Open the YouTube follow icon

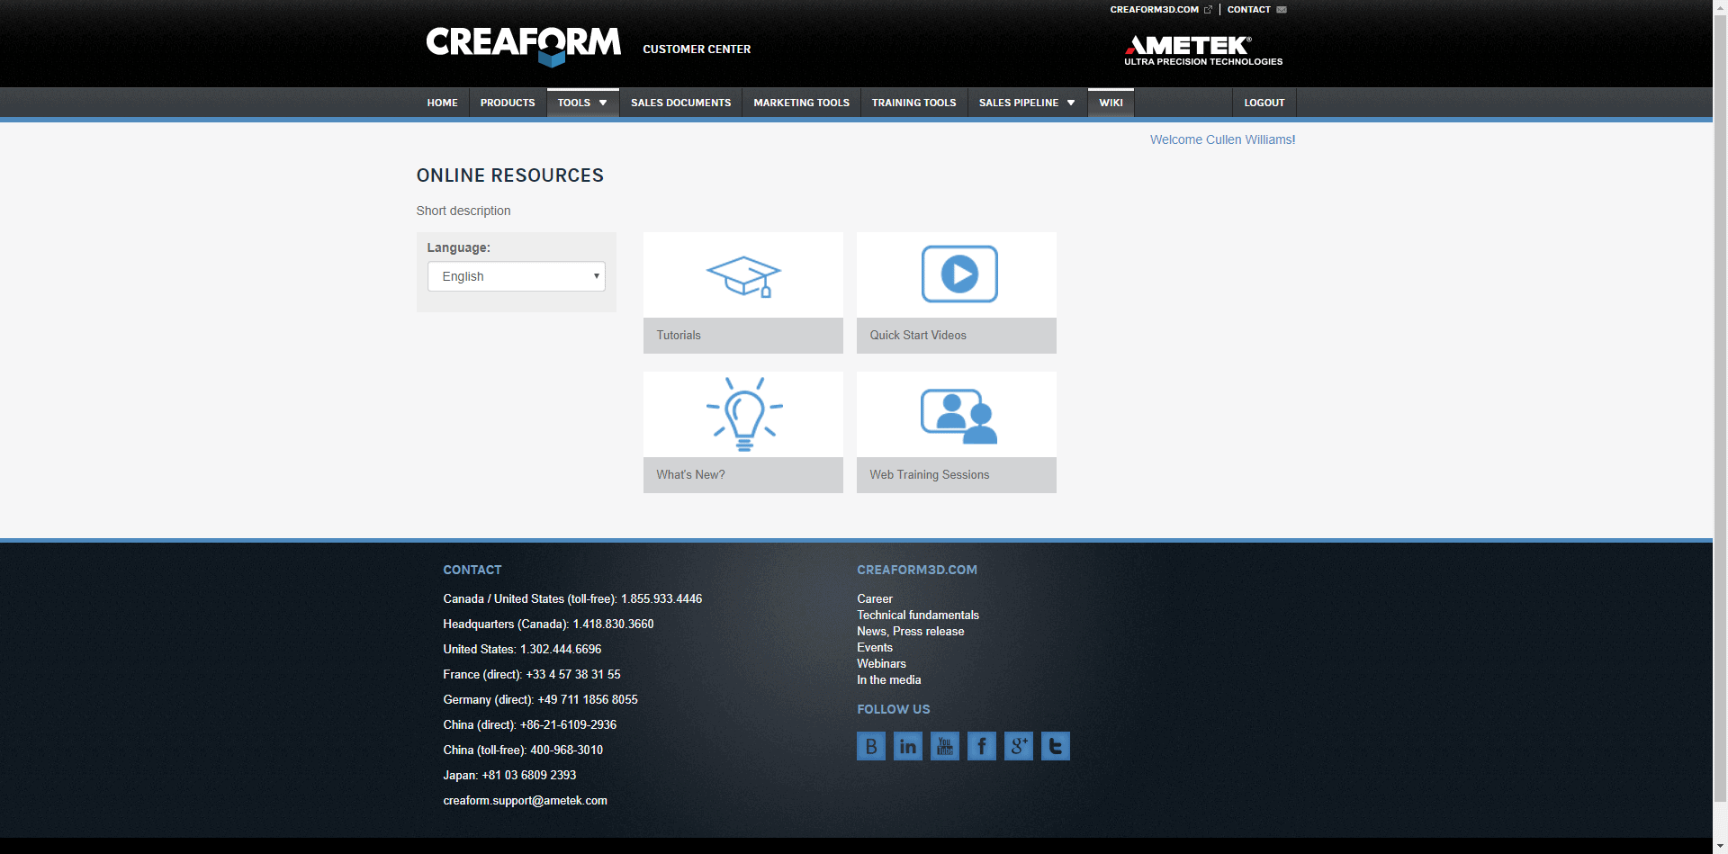click(945, 746)
